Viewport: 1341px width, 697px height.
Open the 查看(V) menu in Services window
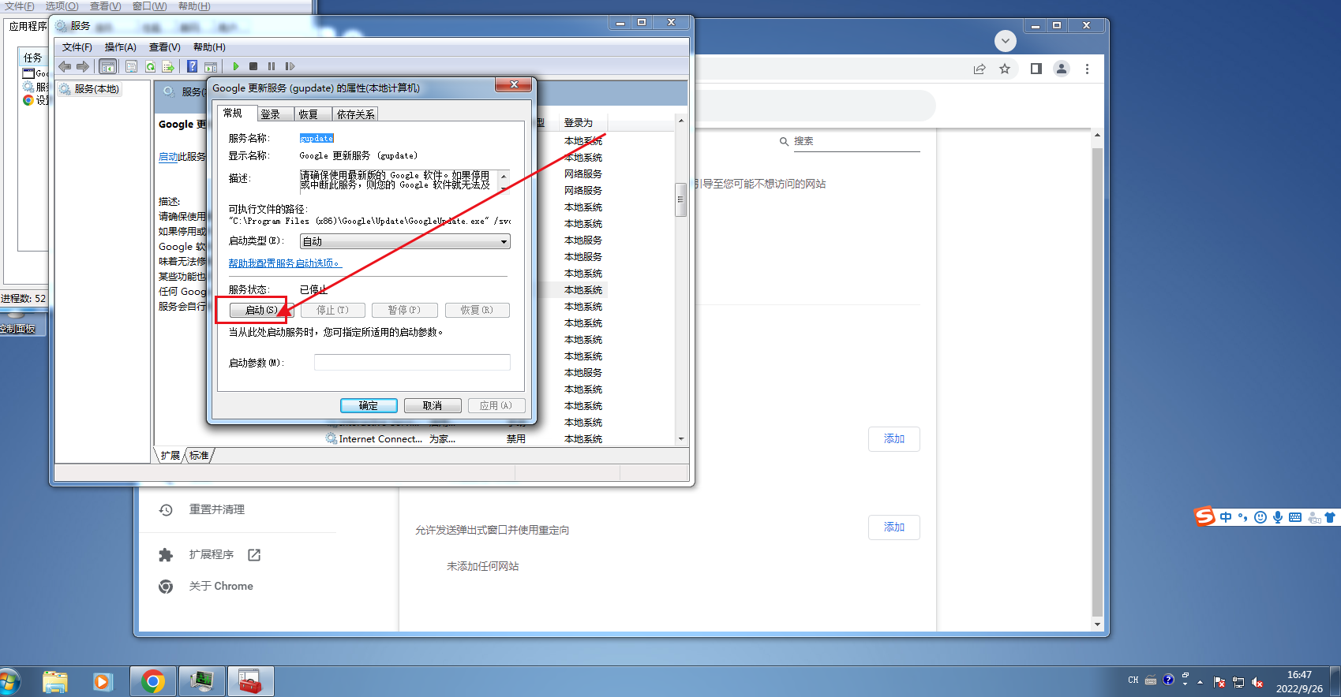pyautogui.click(x=164, y=47)
